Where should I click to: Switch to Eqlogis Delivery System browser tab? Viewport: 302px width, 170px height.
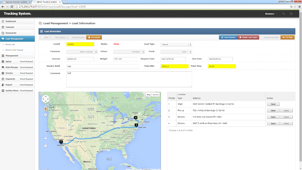16,2
